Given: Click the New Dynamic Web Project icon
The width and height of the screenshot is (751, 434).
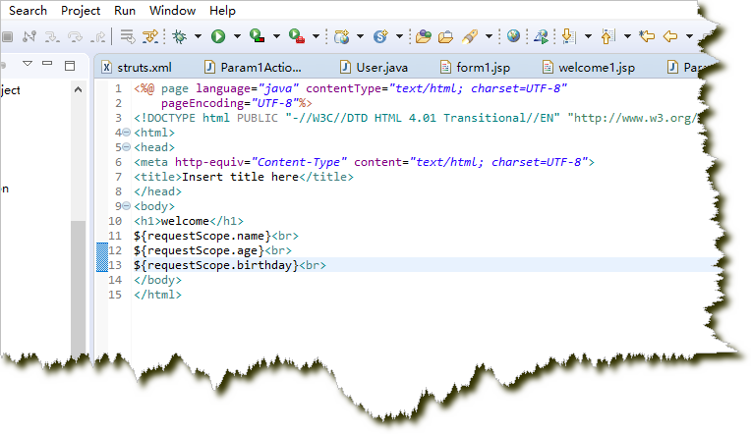Looking at the screenshot, I should tap(342, 36).
